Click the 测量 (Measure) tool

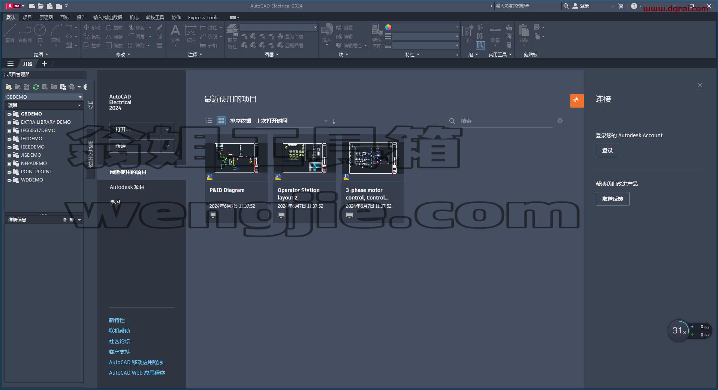[x=495, y=33]
